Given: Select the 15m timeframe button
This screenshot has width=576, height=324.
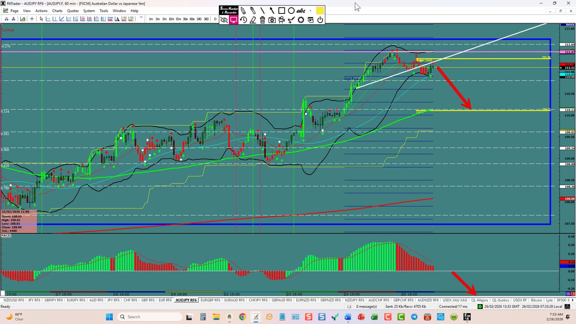Looking at the screenshot, I should 178,19.
